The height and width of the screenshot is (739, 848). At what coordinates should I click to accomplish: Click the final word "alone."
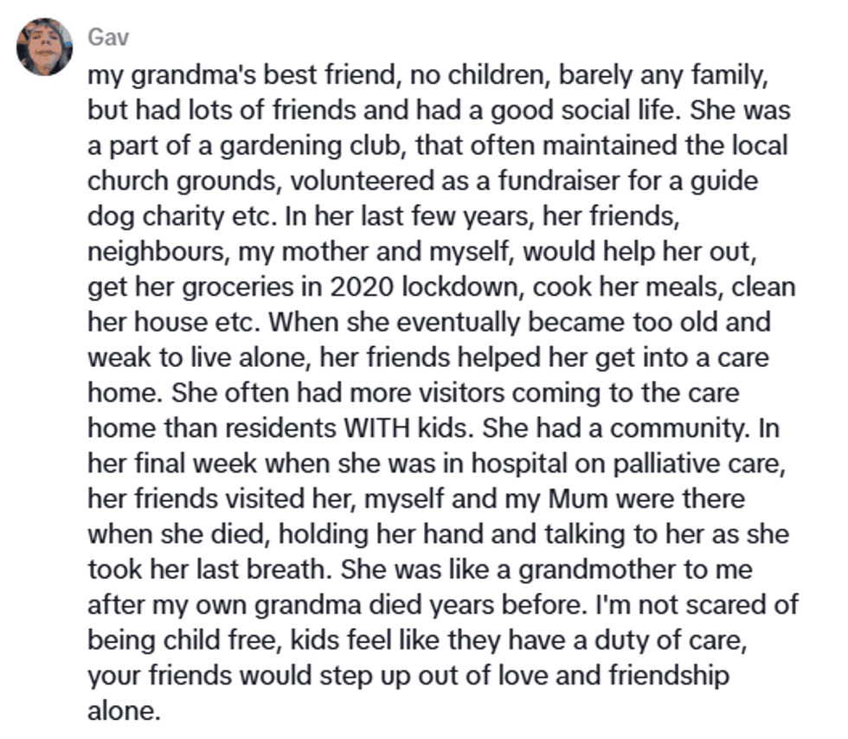pos(125,710)
